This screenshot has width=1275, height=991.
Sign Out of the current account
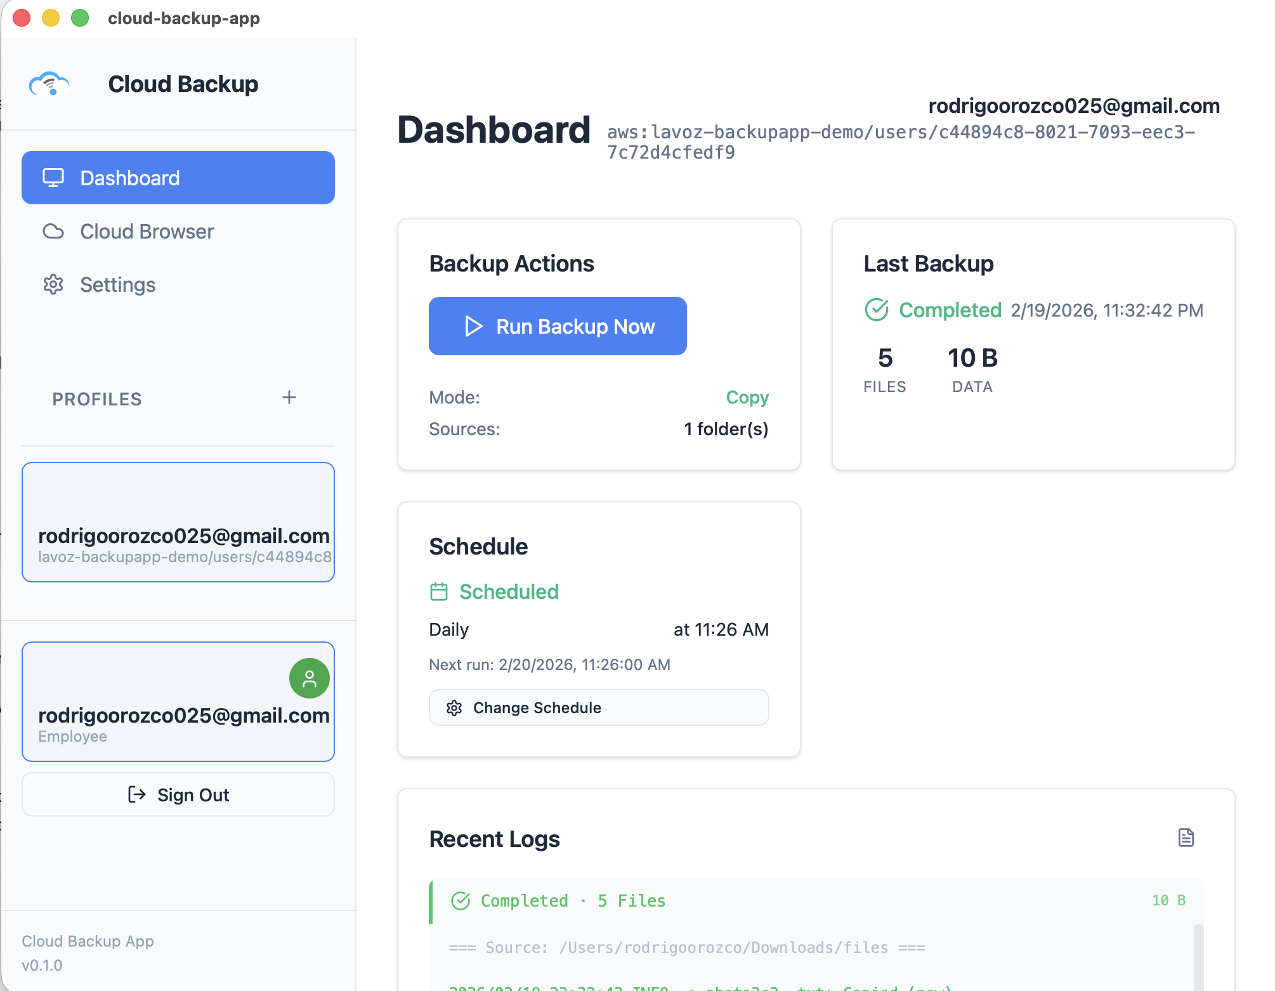click(x=178, y=794)
